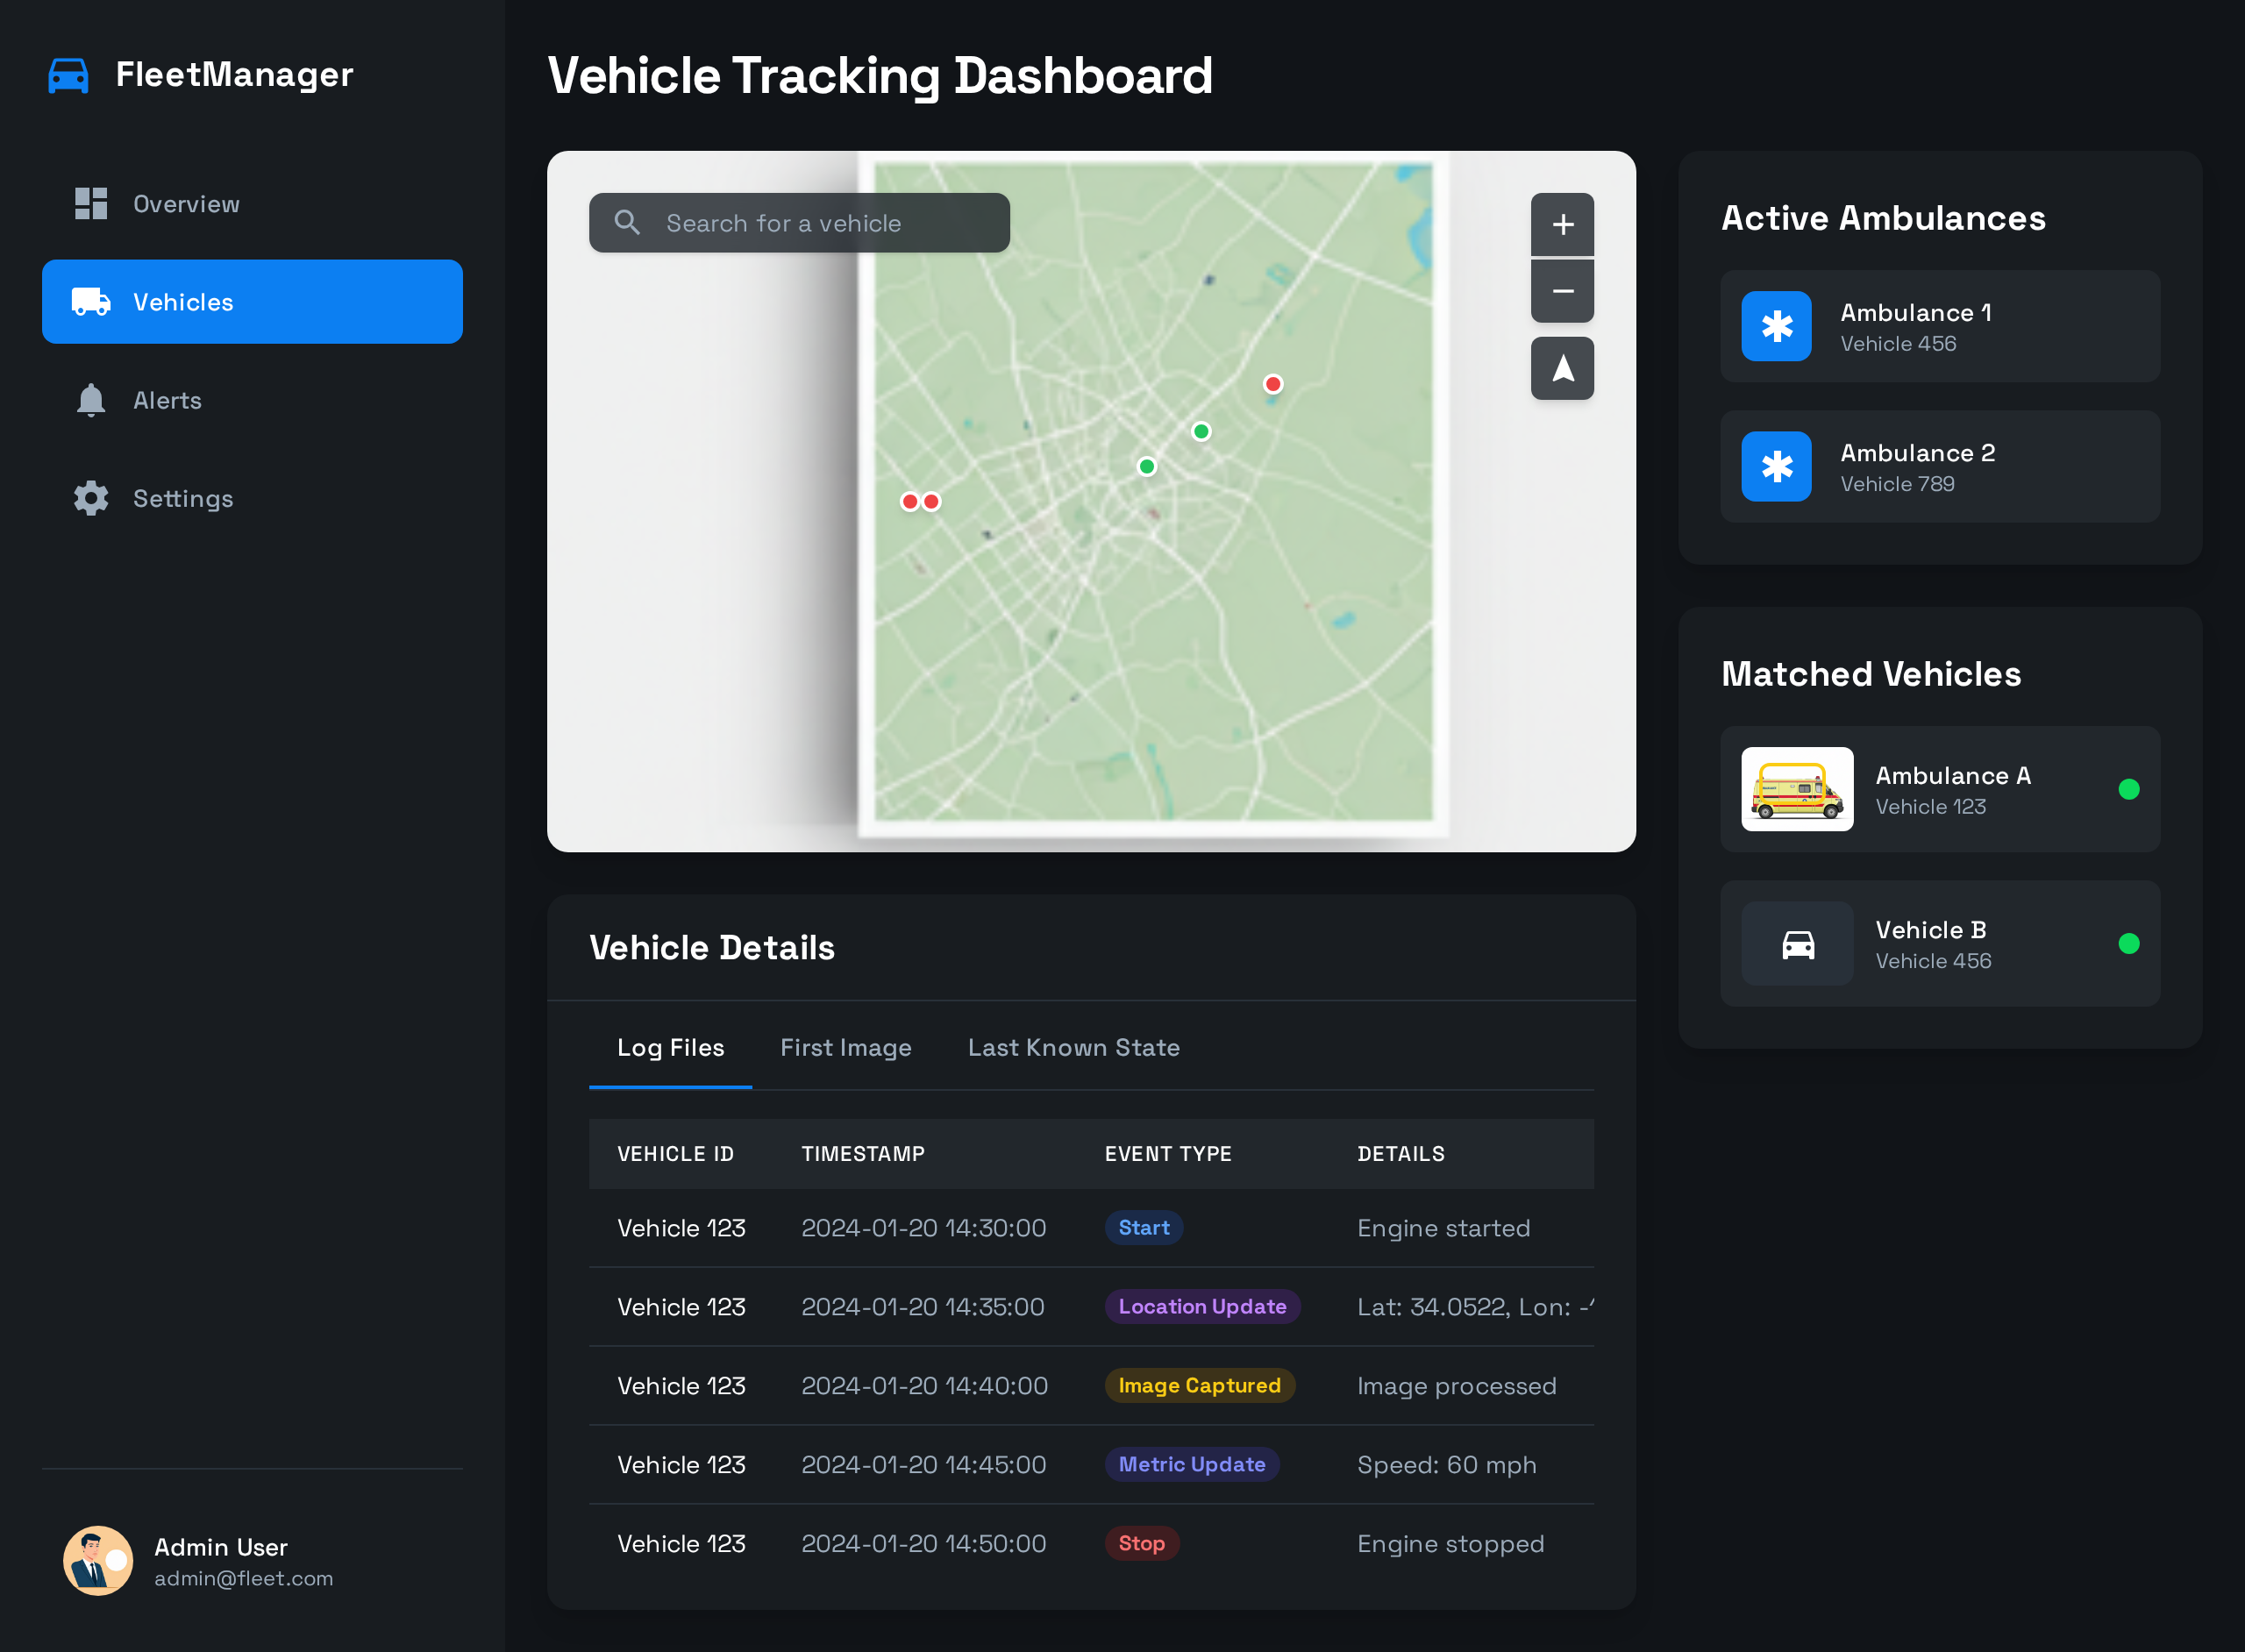Select the Log Files tab

click(x=670, y=1048)
